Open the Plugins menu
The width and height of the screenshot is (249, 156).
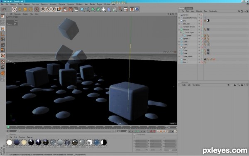(100, 4)
